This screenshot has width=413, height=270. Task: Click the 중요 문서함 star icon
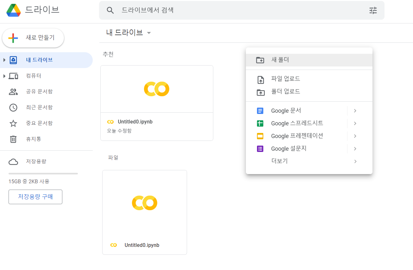click(x=13, y=123)
